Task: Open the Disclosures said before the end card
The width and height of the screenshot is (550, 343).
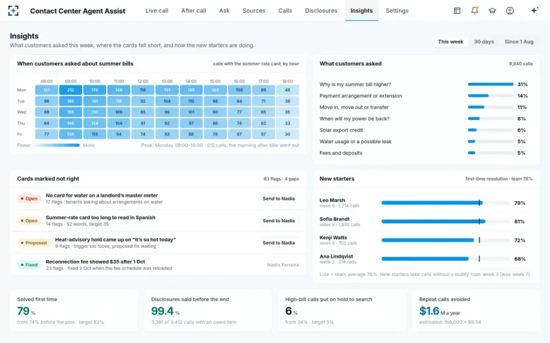Action: 208,310
